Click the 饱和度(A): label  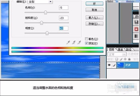coord(32,18)
